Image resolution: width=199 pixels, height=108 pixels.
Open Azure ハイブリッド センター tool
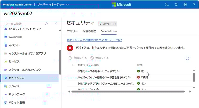tap(26, 29)
